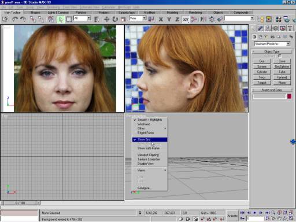The width and height of the screenshot is (296, 222).
Task: Activate the Select Object arrow tool
Action: (x=61, y=19)
